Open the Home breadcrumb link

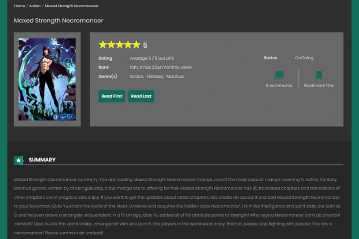coord(19,5)
